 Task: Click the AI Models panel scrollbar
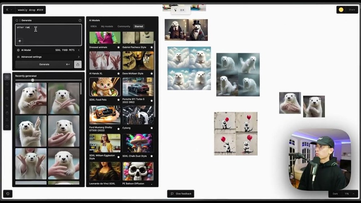pos(155,79)
